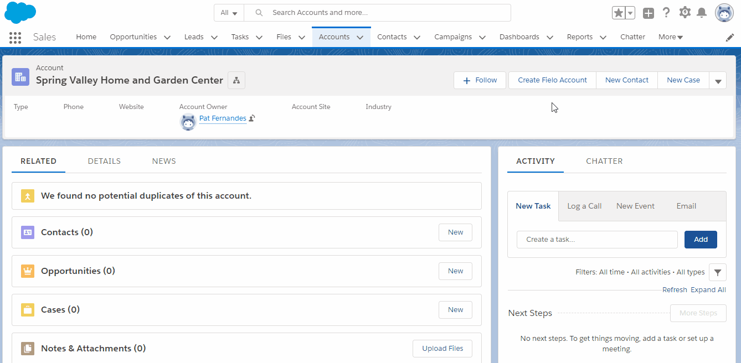Image resolution: width=741 pixels, height=363 pixels.
Task: Switch to the Details tab
Action: [104, 161]
